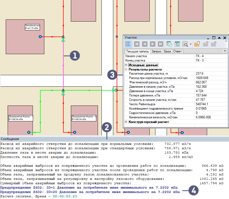Toggle the grouped tree view icon in Участок toolbar
Image resolution: width=229 pixels, height=199 pixels.
[x=128, y=44]
